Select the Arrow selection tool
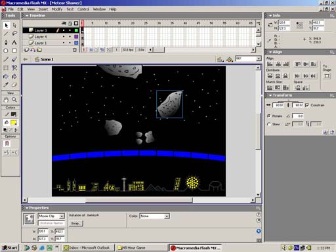 click(6, 26)
